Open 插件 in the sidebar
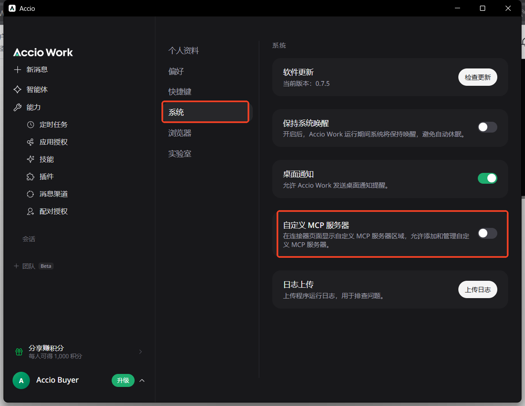The height and width of the screenshot is (406, 525). coord(47,177)
